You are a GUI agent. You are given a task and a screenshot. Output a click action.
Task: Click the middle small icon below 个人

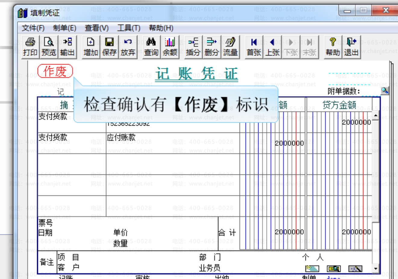(x=334, y=268)
